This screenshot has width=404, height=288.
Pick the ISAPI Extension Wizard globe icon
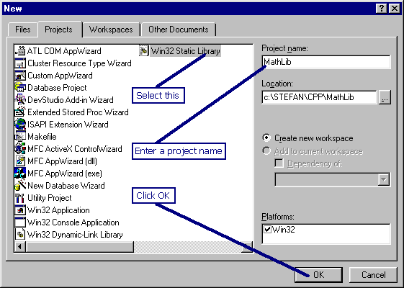(x=20, y=125)
